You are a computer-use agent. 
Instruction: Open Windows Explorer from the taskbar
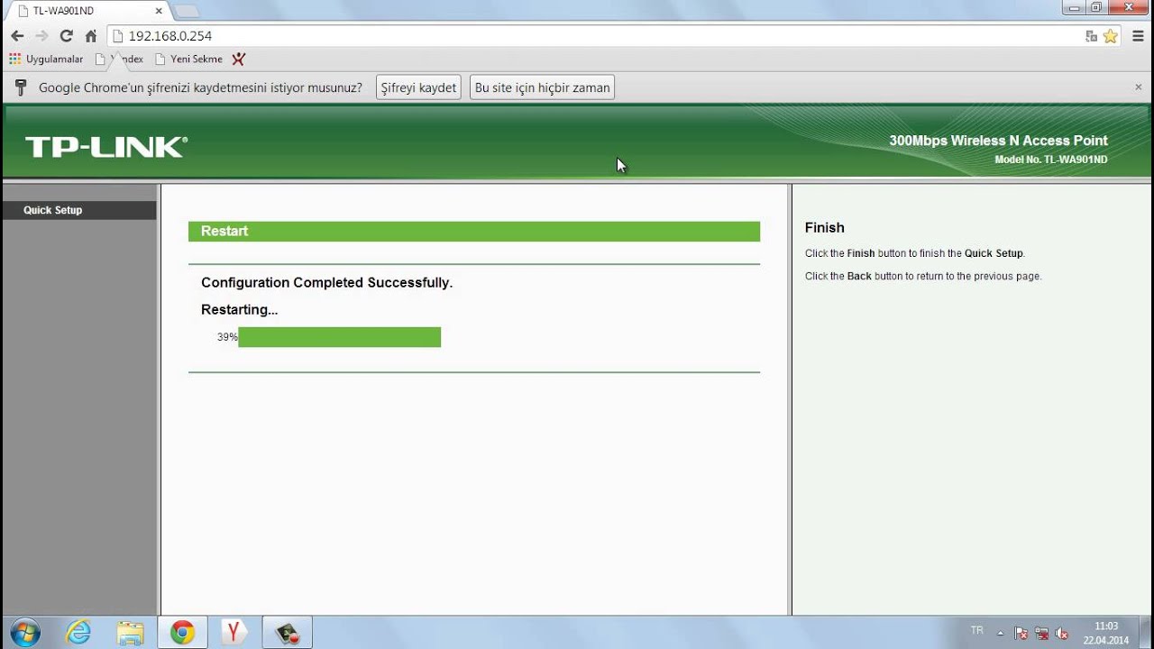130,633
